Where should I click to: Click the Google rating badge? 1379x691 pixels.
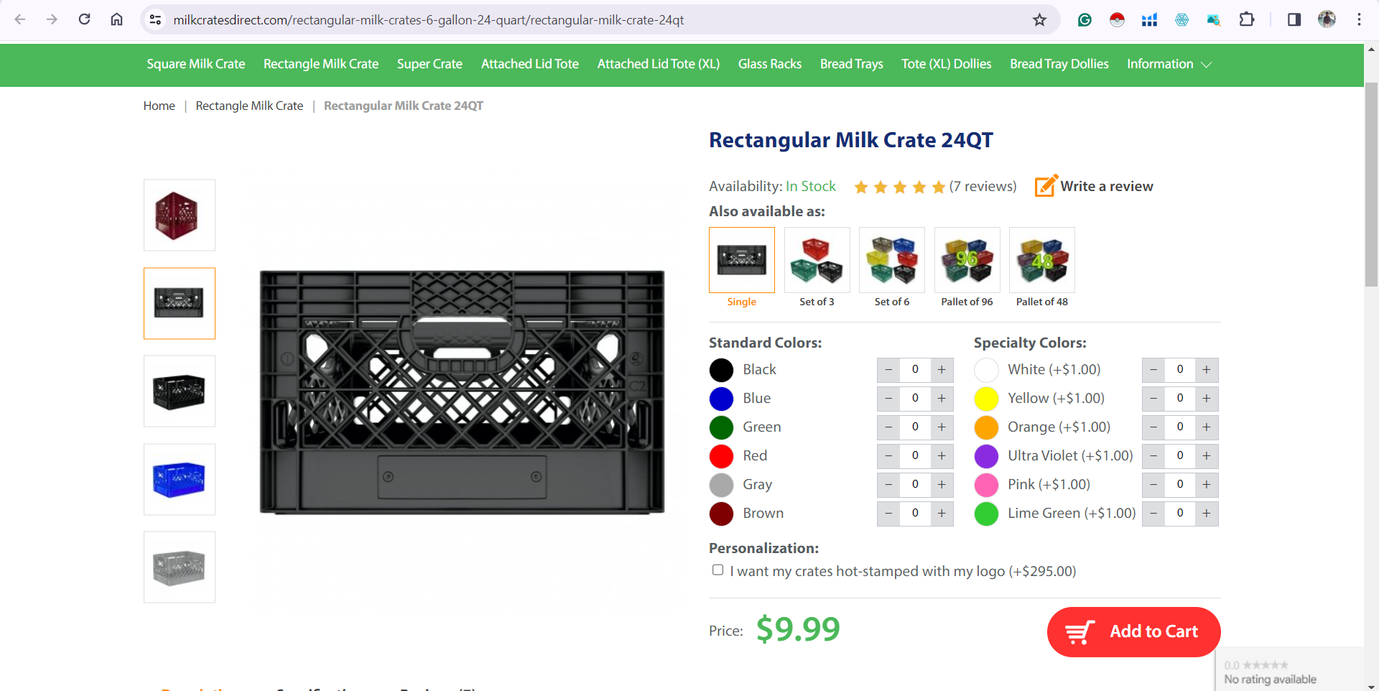(x=1289, y=669)
